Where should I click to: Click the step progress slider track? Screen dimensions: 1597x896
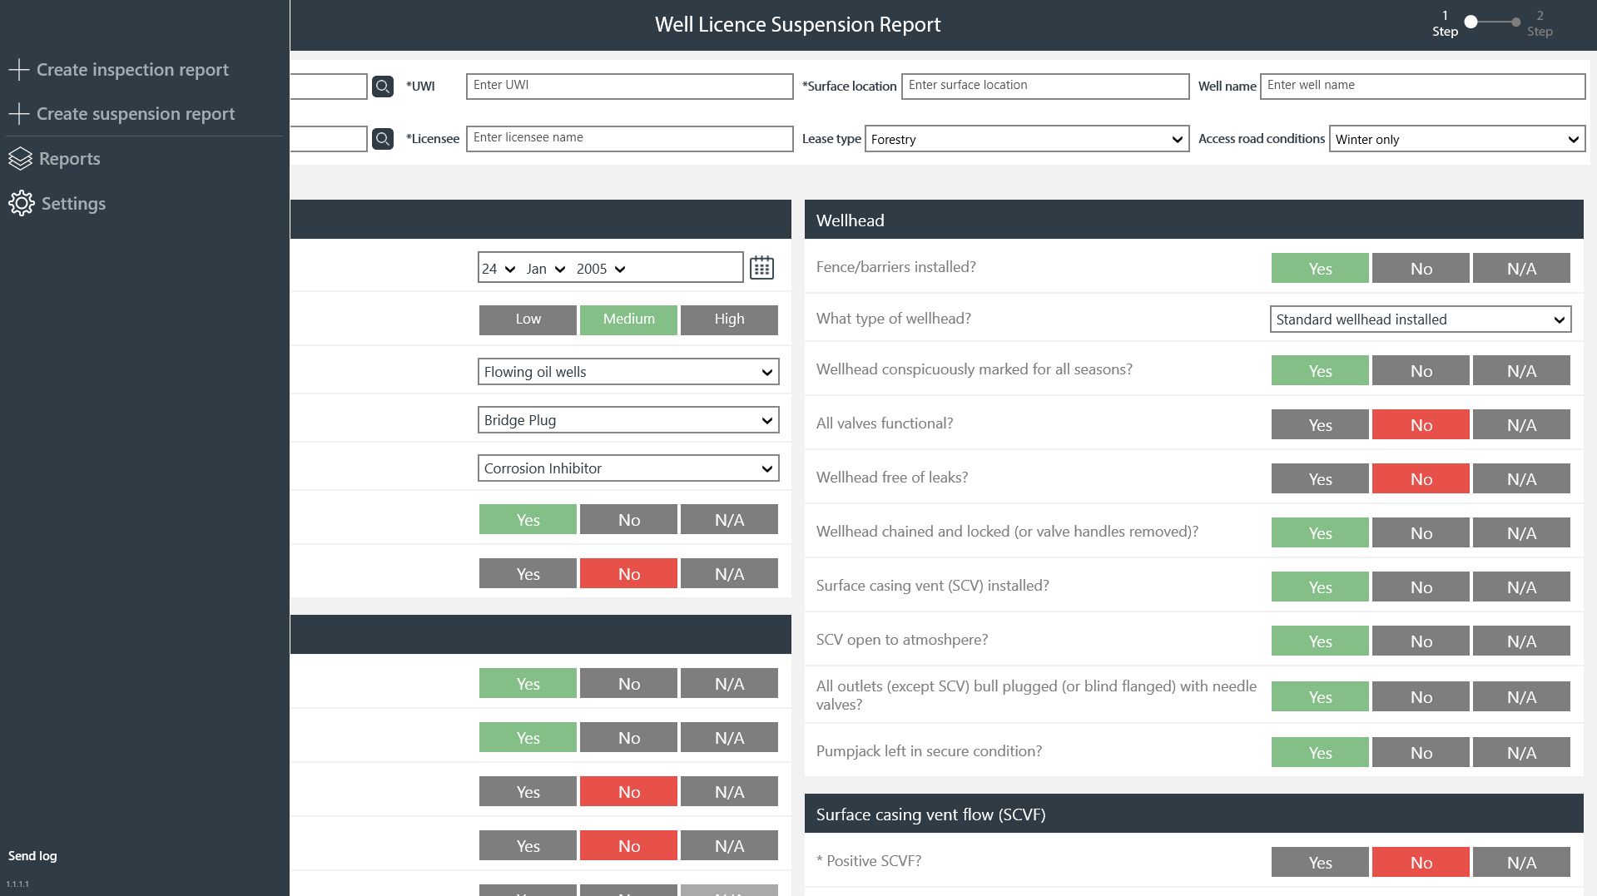[1494, 22]
